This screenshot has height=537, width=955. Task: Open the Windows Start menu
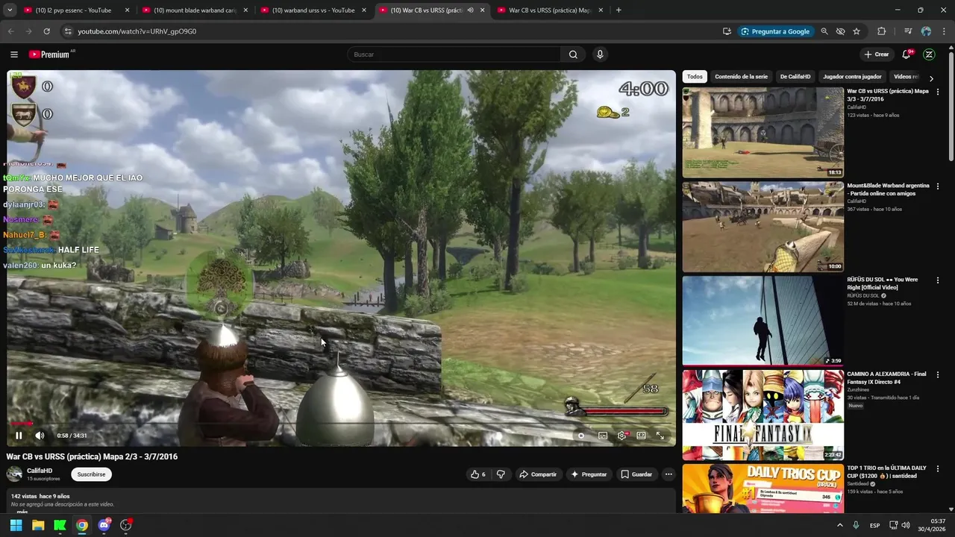coord(16,525)
